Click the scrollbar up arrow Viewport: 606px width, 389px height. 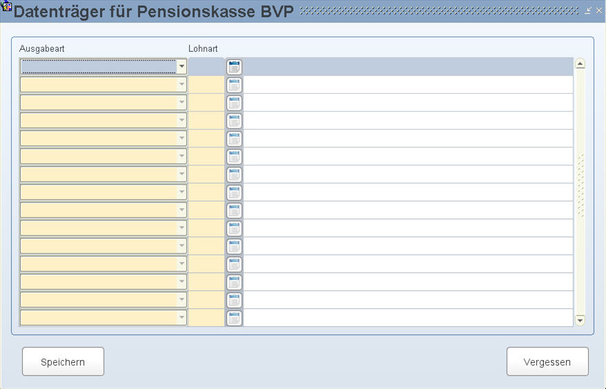[580, 64]
